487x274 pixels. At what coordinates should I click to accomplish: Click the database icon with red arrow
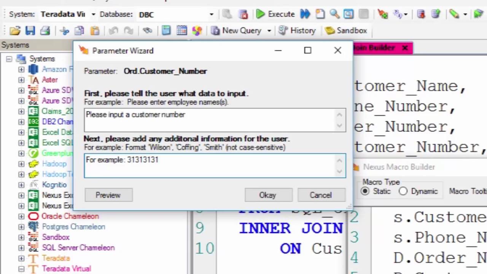421,14
